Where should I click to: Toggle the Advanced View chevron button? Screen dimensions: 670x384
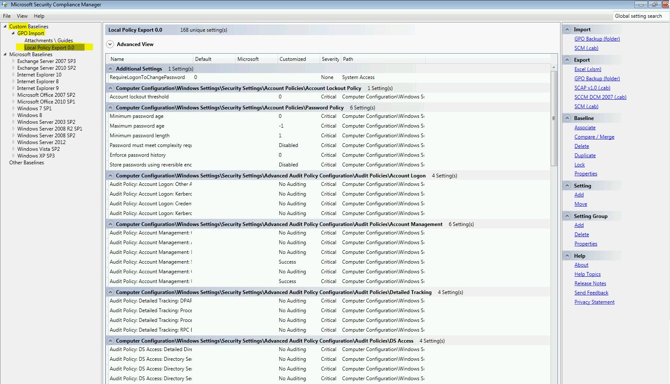(110, 44)
